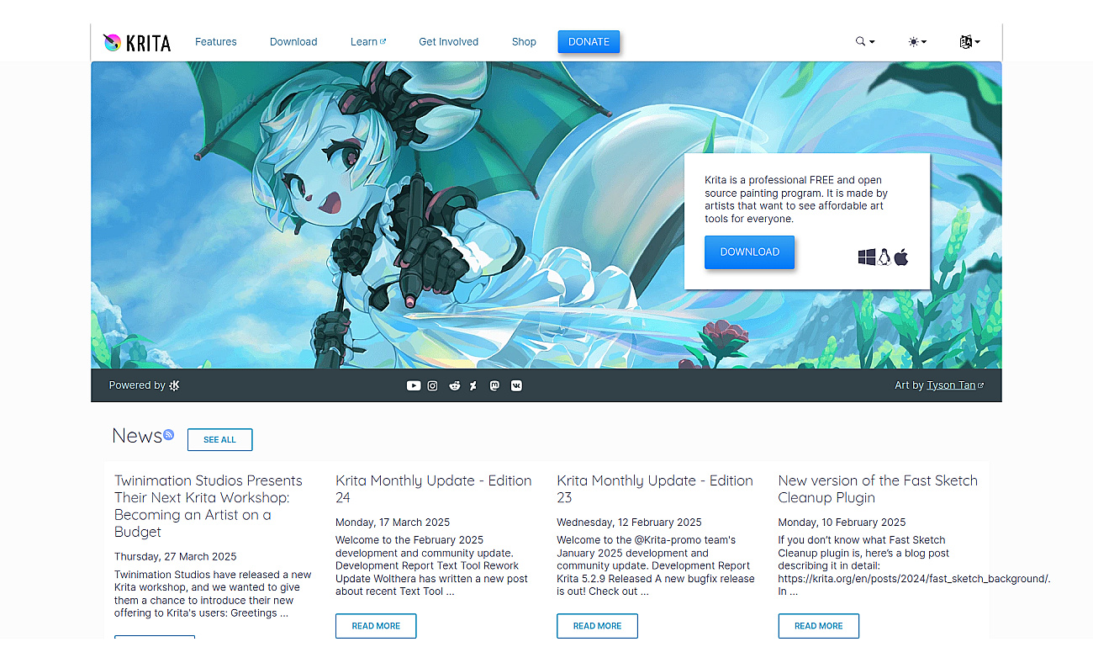Open the Krita Monthly Update - Edition 24 title

tap(434, 489)
